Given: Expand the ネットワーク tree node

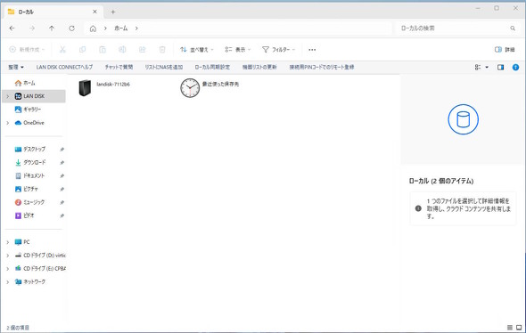Looking at the screenshot, I should point(8,282).
